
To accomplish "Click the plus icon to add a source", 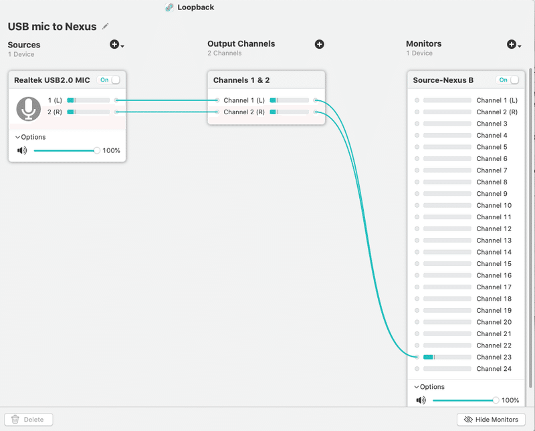I will pos(114,45).
